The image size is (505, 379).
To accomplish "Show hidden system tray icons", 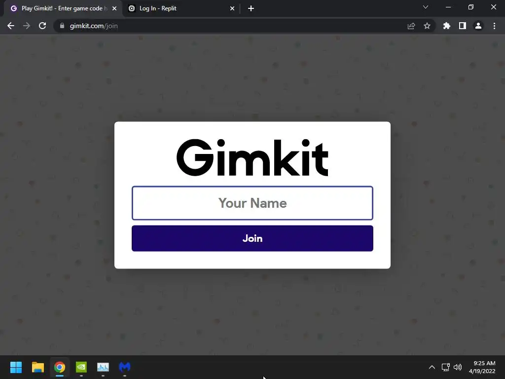I will pyautogui.click(x=432, y=367).
